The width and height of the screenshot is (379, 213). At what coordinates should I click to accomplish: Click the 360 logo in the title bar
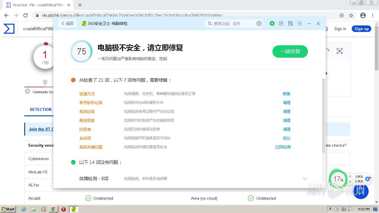coord(84,23)
